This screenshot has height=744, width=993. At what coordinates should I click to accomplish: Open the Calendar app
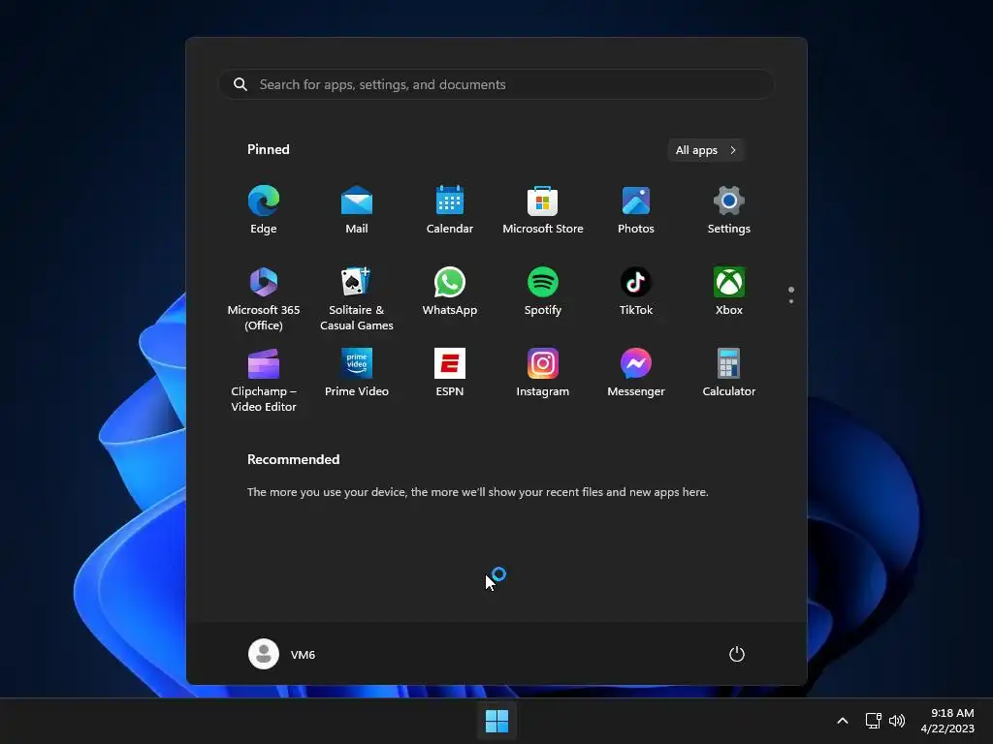coord(450,210)
